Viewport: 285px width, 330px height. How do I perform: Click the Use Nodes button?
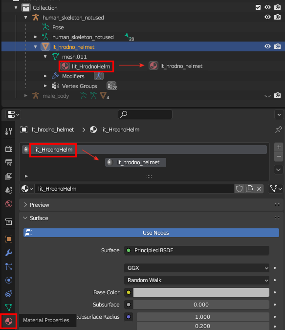151,233
